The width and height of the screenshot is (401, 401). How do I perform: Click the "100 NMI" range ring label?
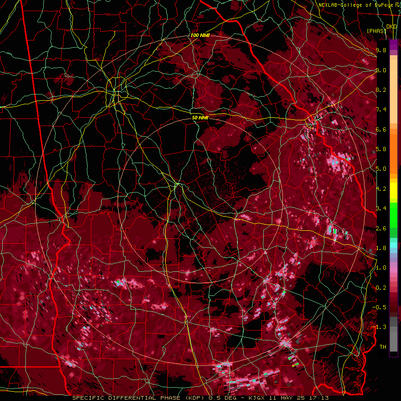point(200,35)
